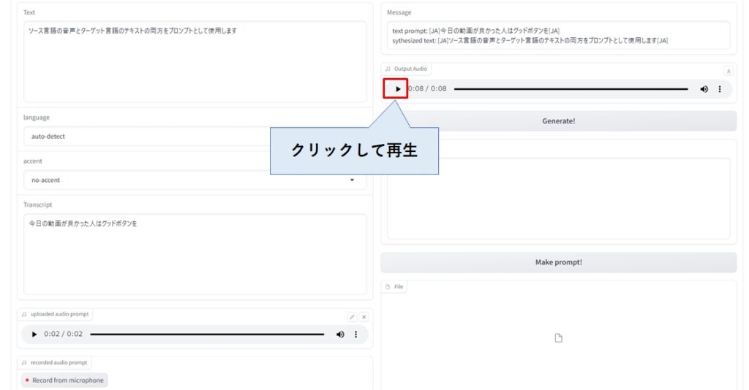749x390 pixels.
Task: Open uploaded audio prompt options menu
Action: point(355,334)
